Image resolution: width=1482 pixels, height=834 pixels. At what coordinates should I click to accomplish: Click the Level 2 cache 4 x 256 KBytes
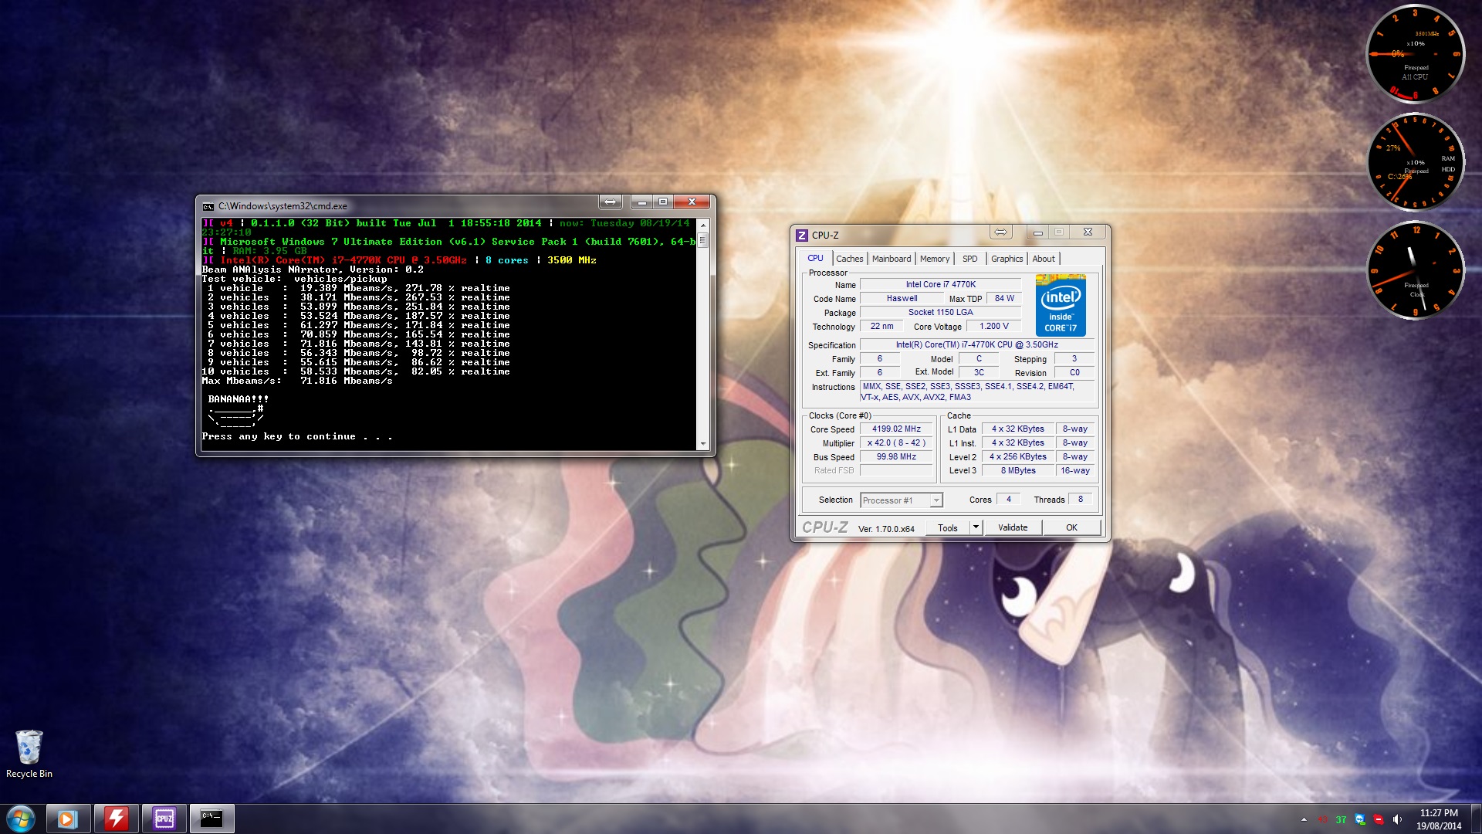[1018, 457]
